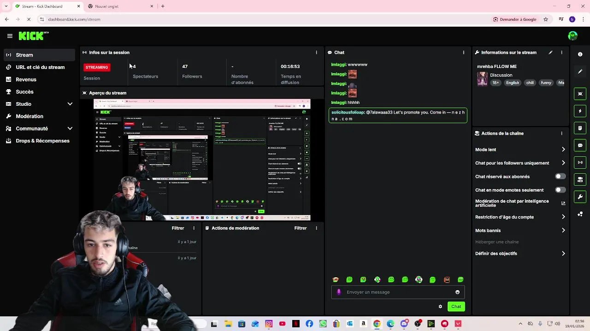Open options menu of Actions de modération
Image resolution: width=590 pixels, height=331 pixels.
point(316,228)
